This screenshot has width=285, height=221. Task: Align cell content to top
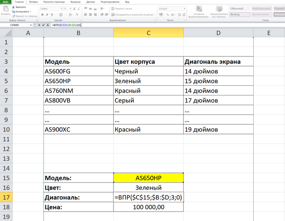pos(85,9)
